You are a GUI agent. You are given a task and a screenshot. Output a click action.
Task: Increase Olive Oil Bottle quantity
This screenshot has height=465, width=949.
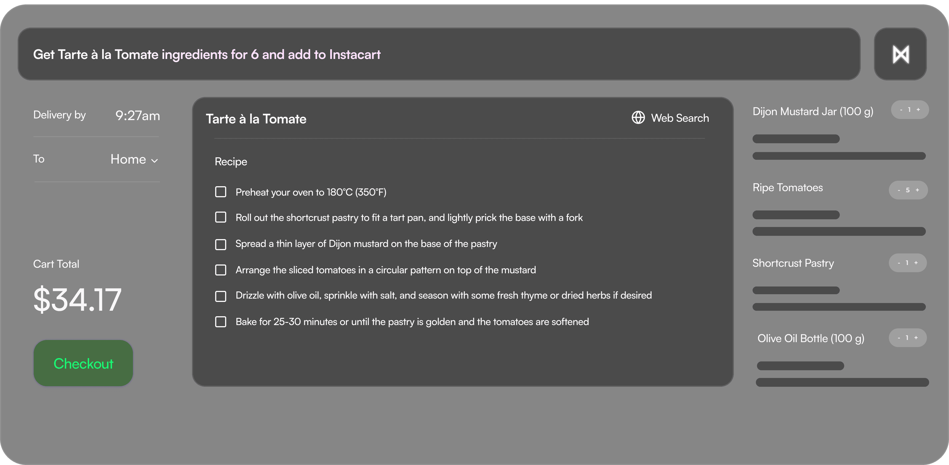tap(916, 338)
